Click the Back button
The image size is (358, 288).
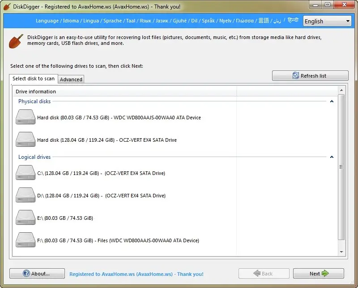(264, 273)
